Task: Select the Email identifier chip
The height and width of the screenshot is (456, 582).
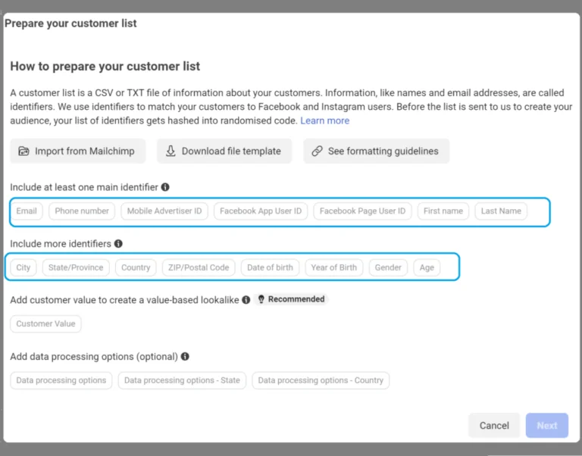Action: click(27, 211)
